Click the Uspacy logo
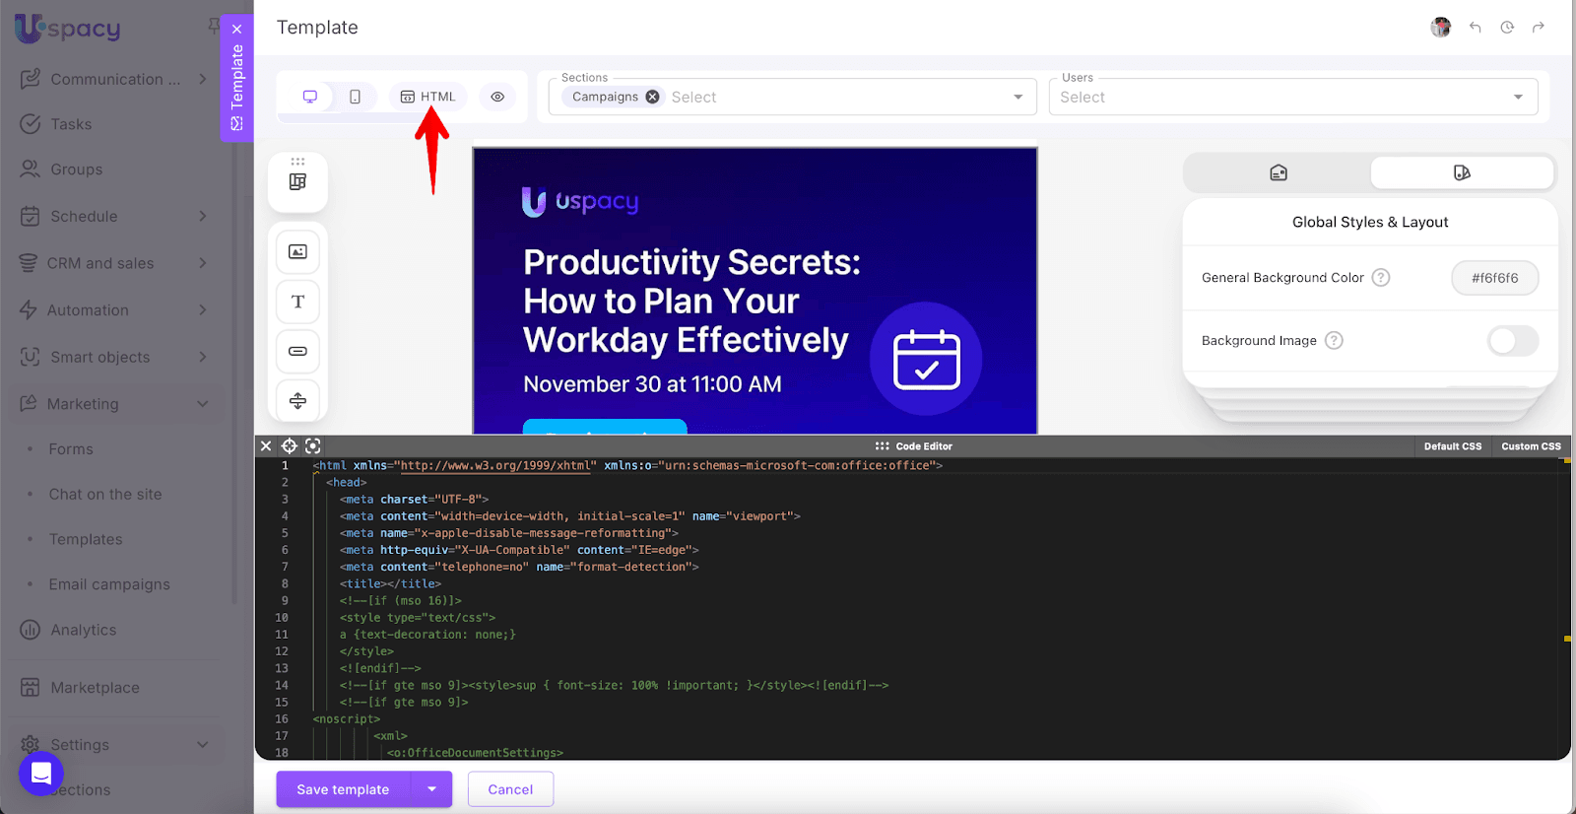 click(68, 29)
